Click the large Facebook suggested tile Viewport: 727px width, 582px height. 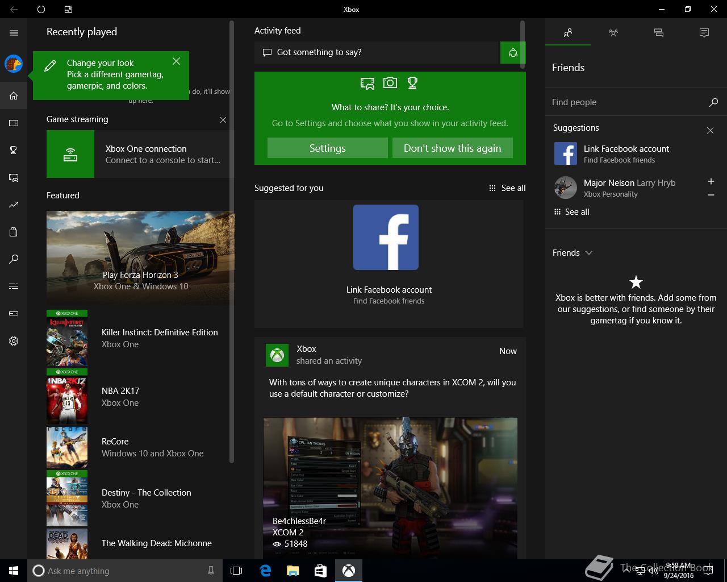pos(386,237)
